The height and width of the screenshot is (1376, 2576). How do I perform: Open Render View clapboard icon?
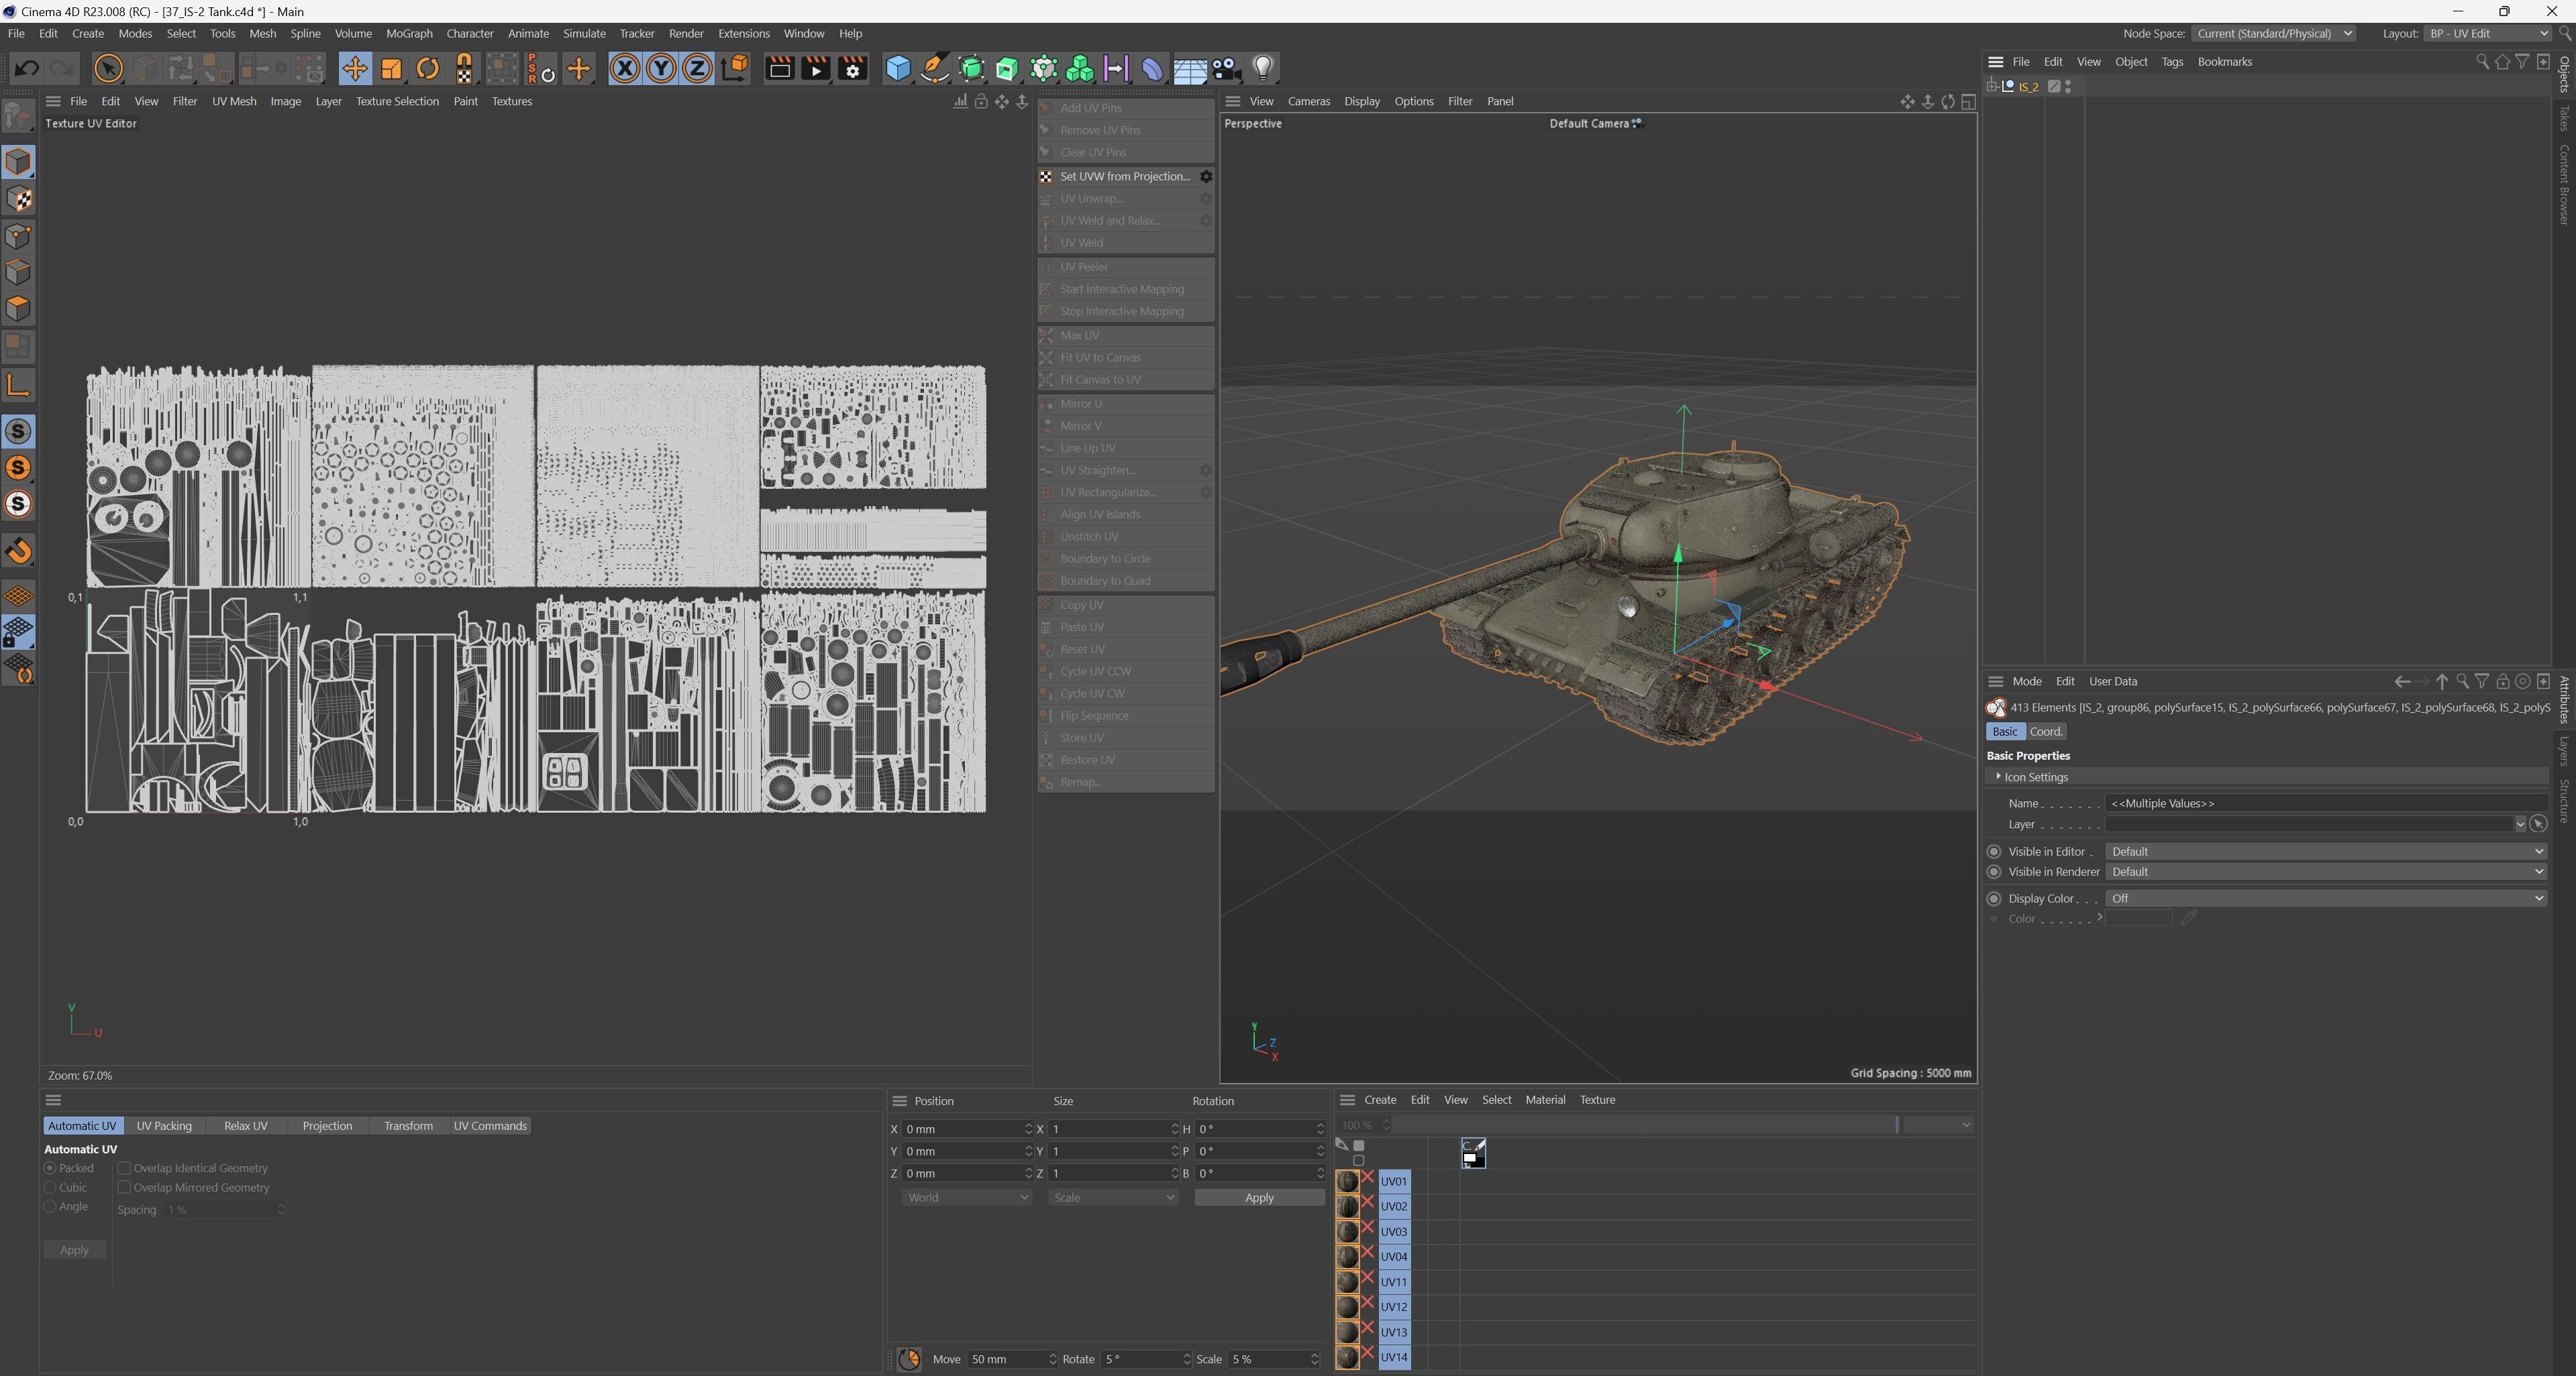tap(779, 69)
